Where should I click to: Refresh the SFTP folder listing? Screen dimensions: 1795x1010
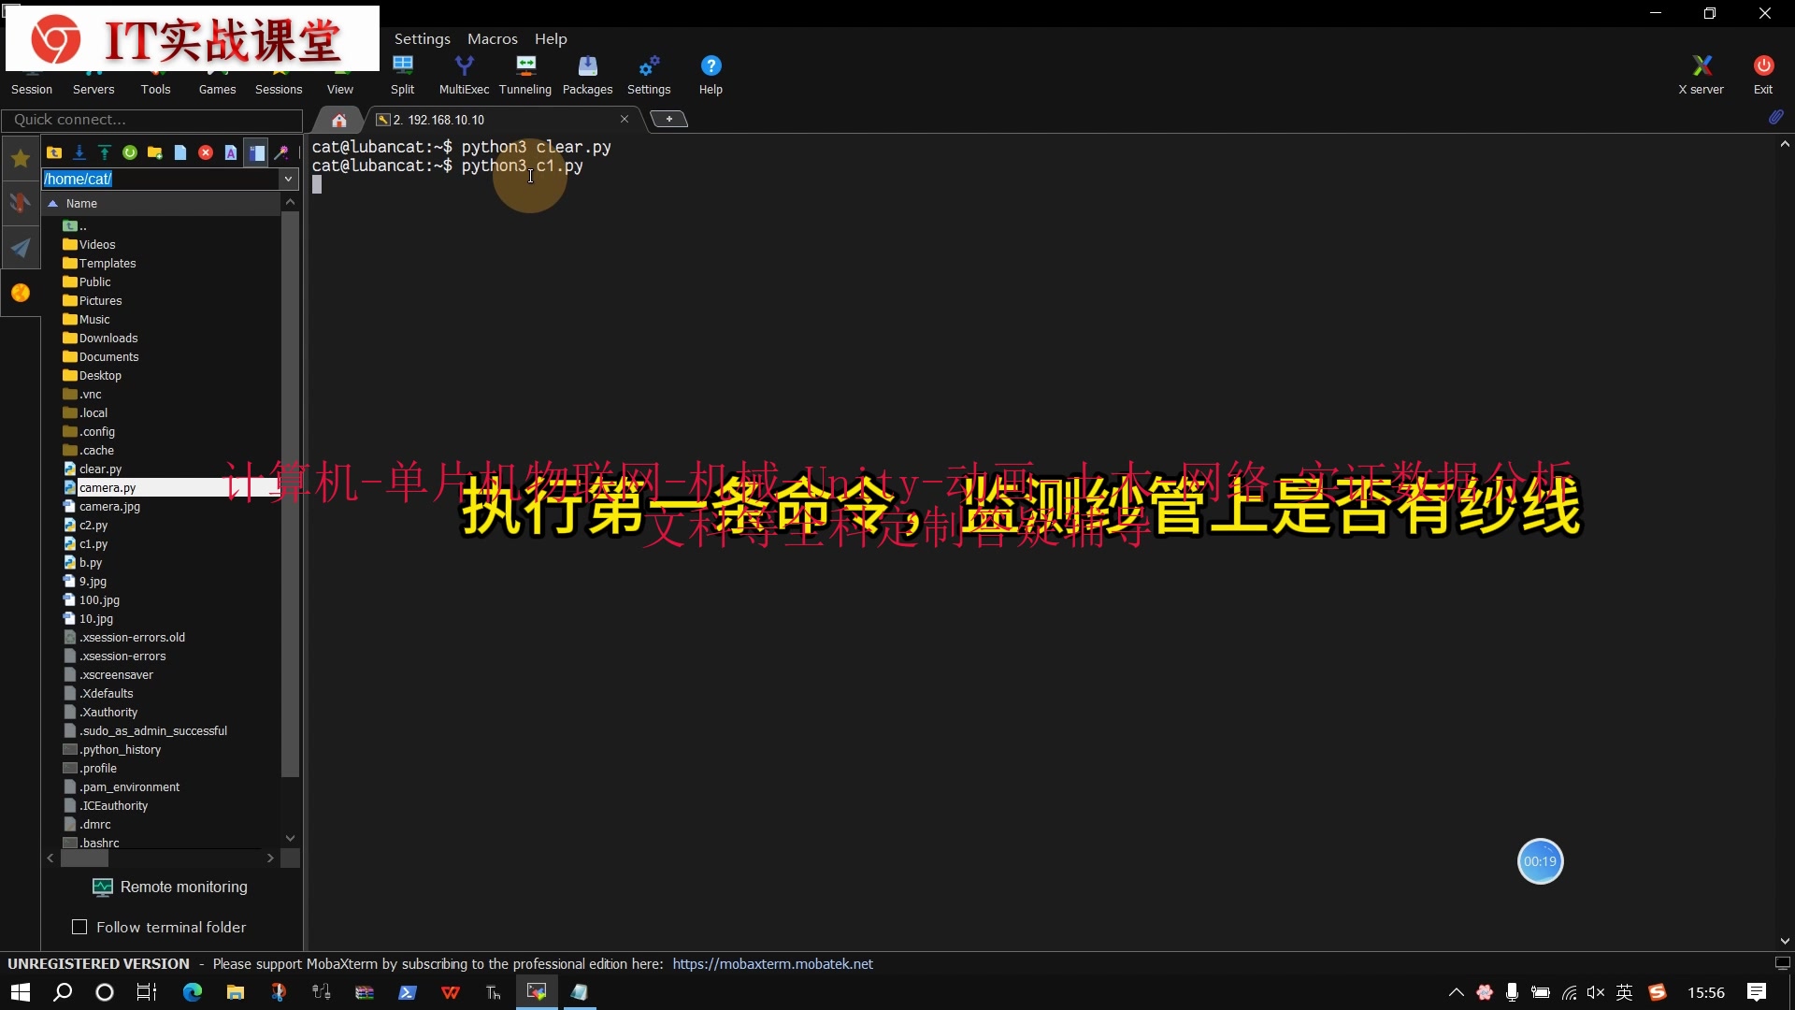(130, 152)
